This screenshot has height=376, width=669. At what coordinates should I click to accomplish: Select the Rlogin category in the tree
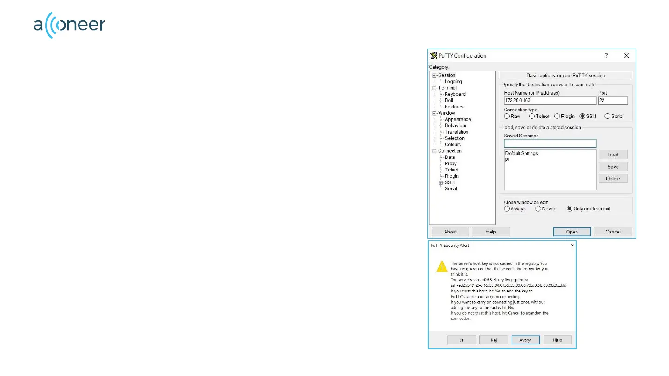pos(452,176)
